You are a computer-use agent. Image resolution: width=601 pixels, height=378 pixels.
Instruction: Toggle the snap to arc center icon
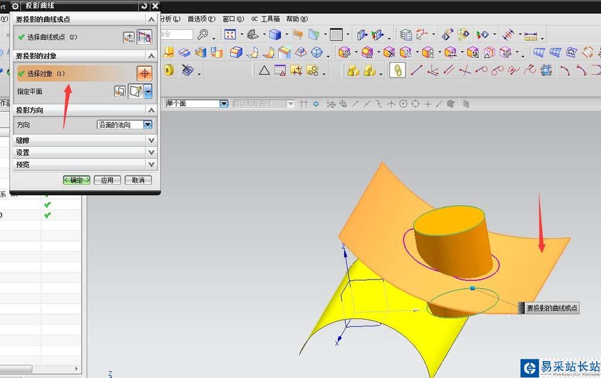point(403,104)
